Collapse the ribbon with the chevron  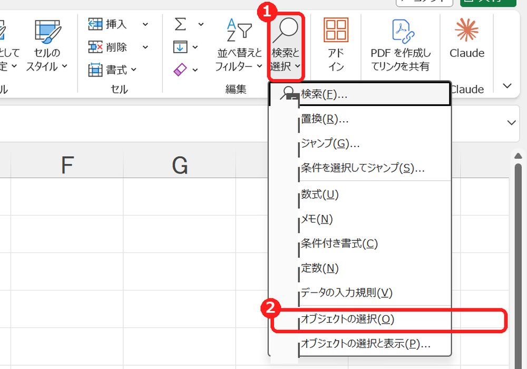[507, 86]
